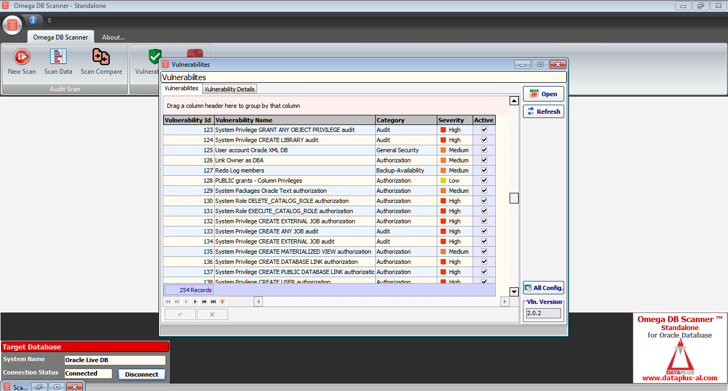
Task: Click the Connection Status field
Action: point(88,373)
